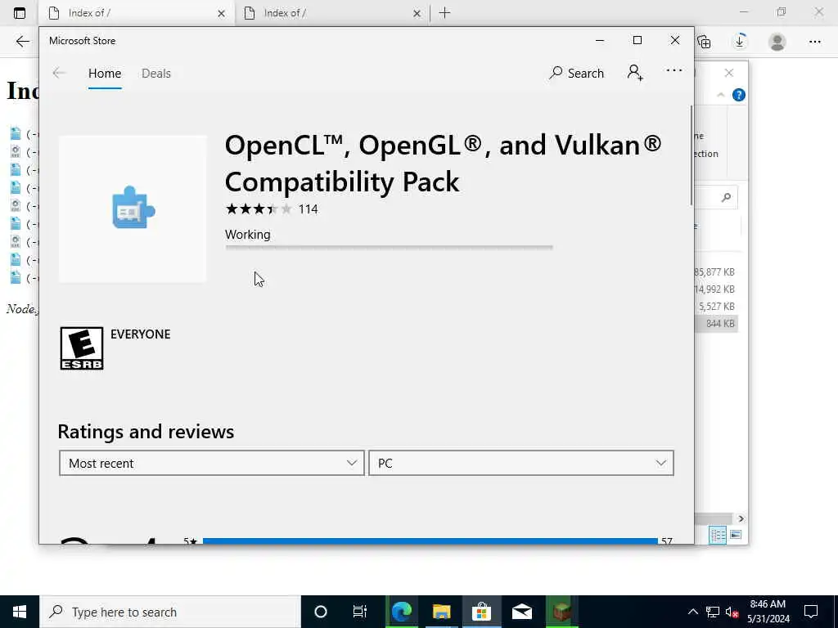Viewport: 838px width, 628px height.
Task: Click the taskbar search box
Action: point(170,612)
